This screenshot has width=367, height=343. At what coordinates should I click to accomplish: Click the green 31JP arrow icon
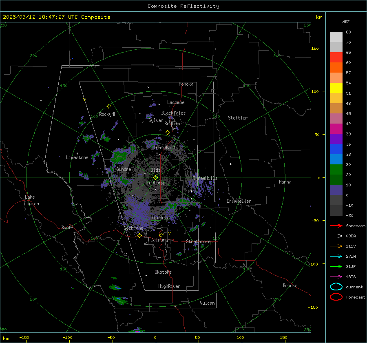(336, 266)
